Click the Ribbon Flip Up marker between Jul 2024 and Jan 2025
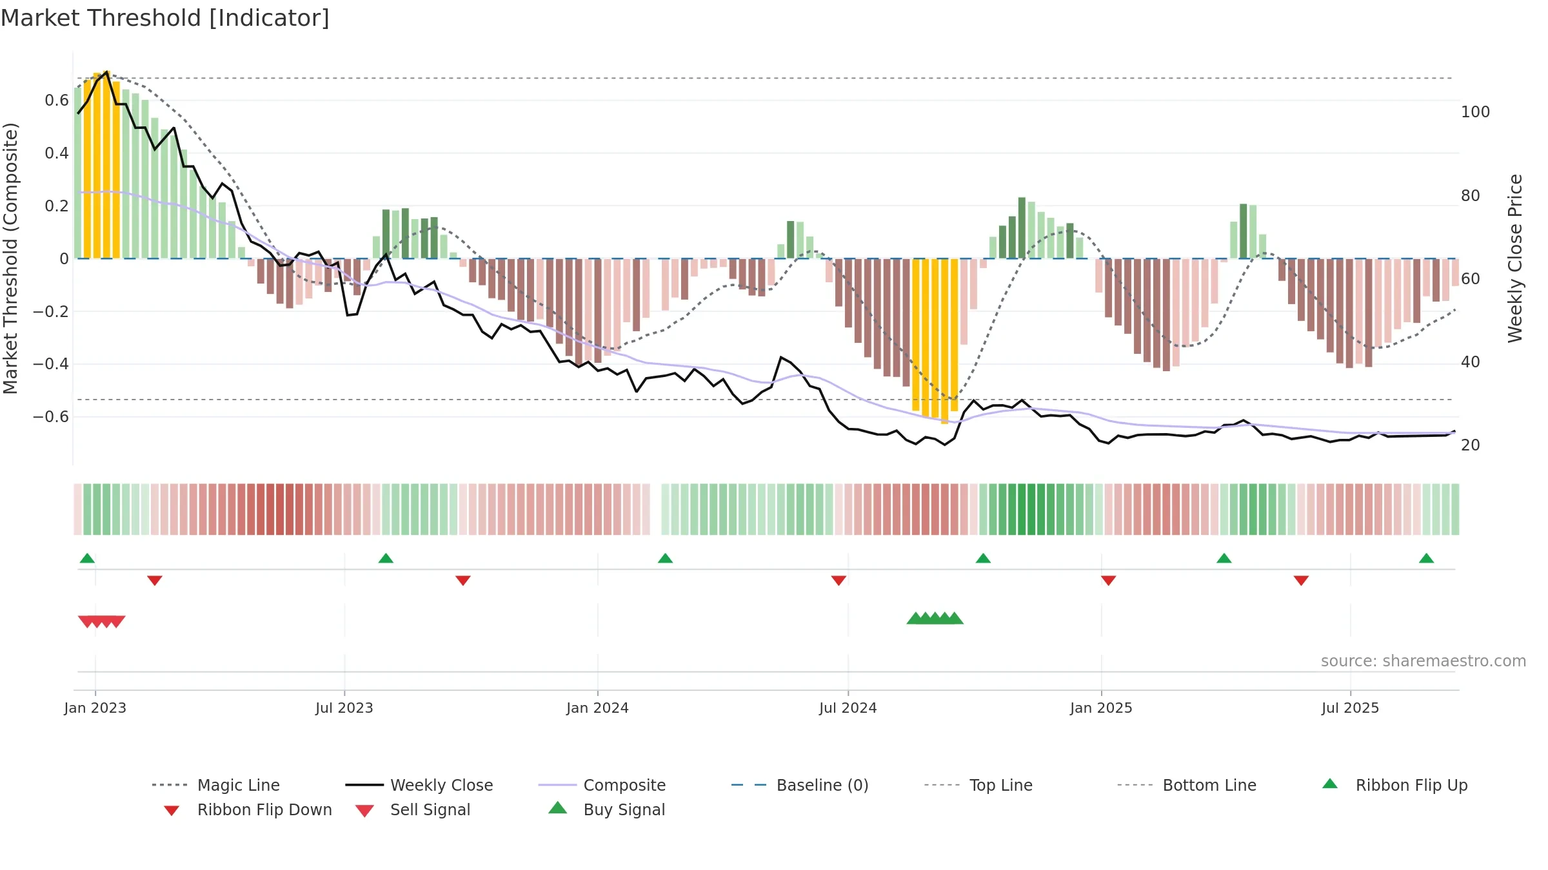 (x=983, y=558)
